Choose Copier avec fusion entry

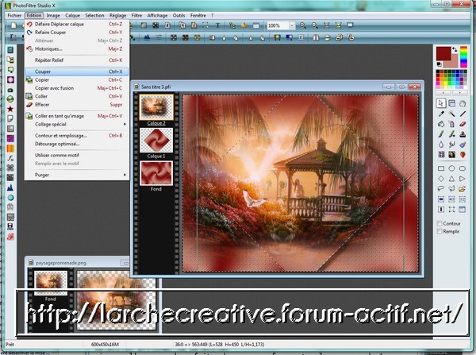pos(76,88)
